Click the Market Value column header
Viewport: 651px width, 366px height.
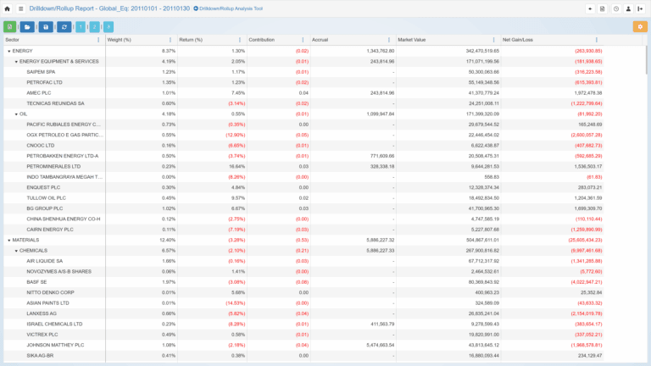coord(413,40)
